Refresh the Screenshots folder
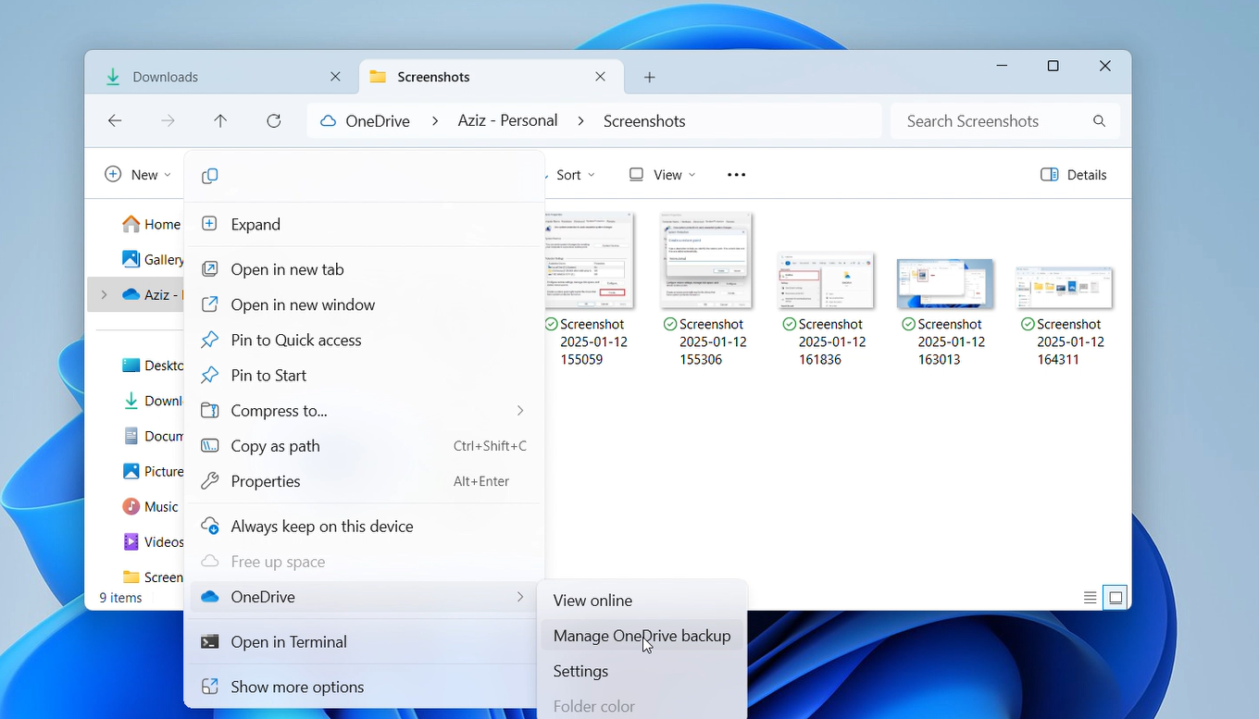Screen dimensions: 1259x719 [274, 121]
